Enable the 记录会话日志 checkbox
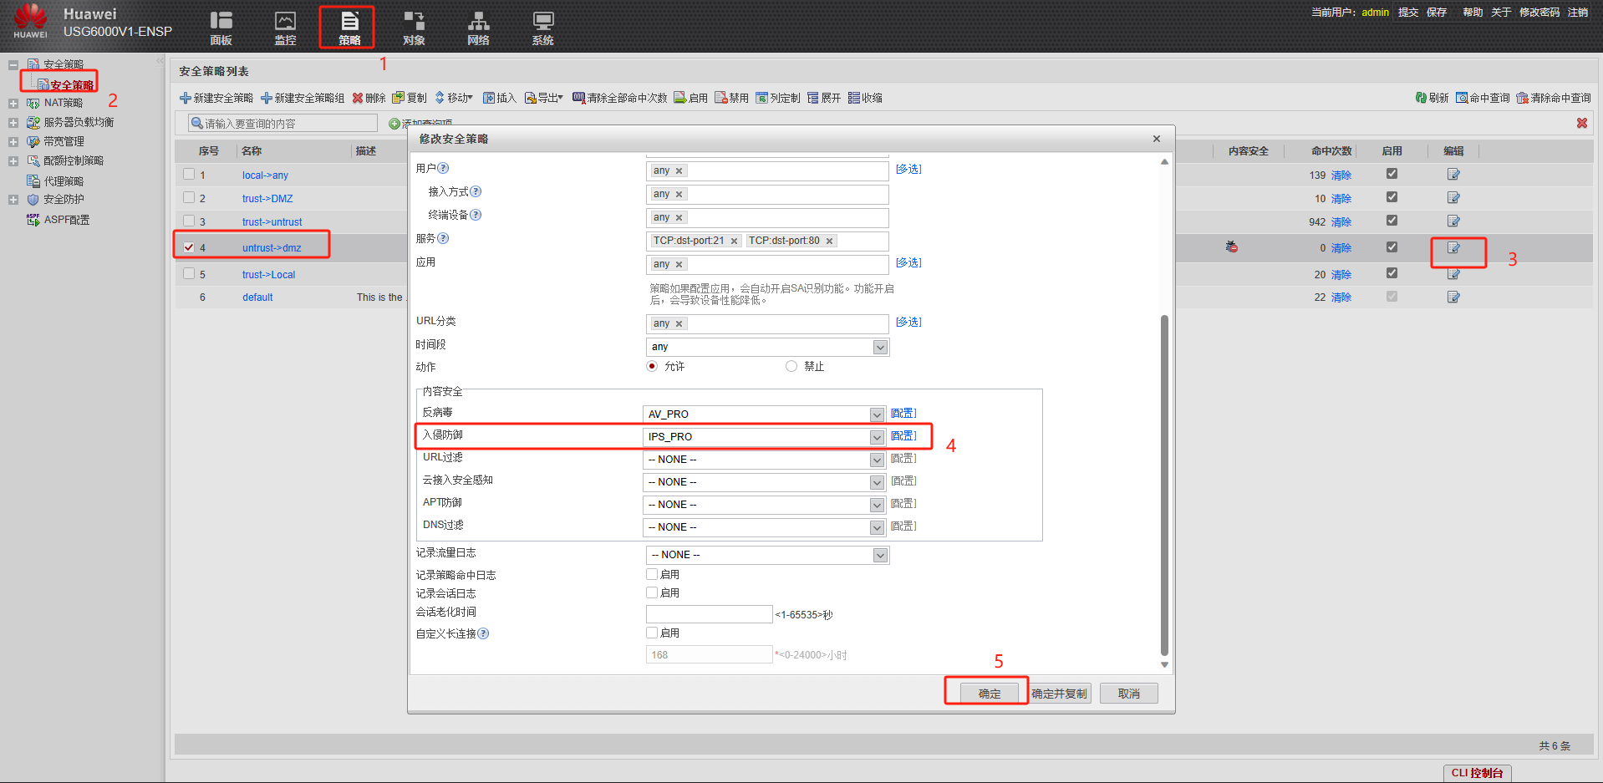The image size is (1603, 783). (652, 592)
